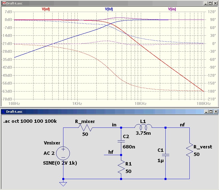
Task: Click the SINE(0 2V 1k) source value
Action: click(x=60, y=163)
